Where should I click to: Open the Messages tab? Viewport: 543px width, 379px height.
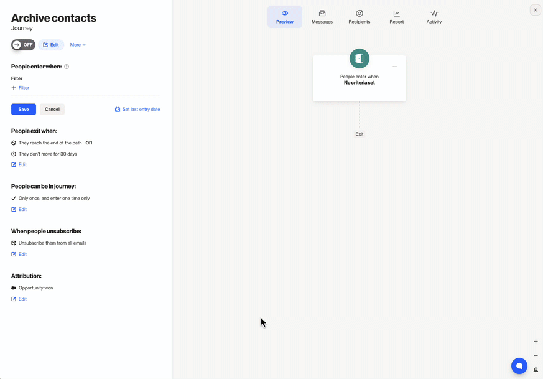322,17
